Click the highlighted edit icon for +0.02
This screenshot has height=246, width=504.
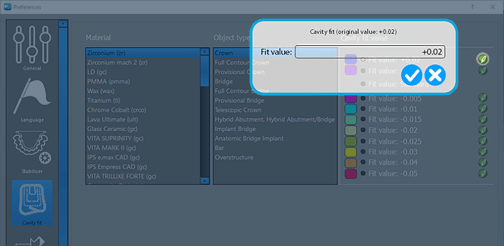[482, 59]
